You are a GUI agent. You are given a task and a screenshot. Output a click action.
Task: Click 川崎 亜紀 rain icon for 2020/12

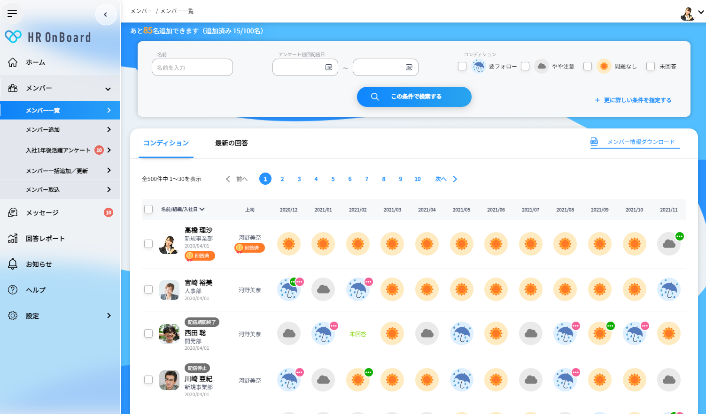(x=289, y=380)
